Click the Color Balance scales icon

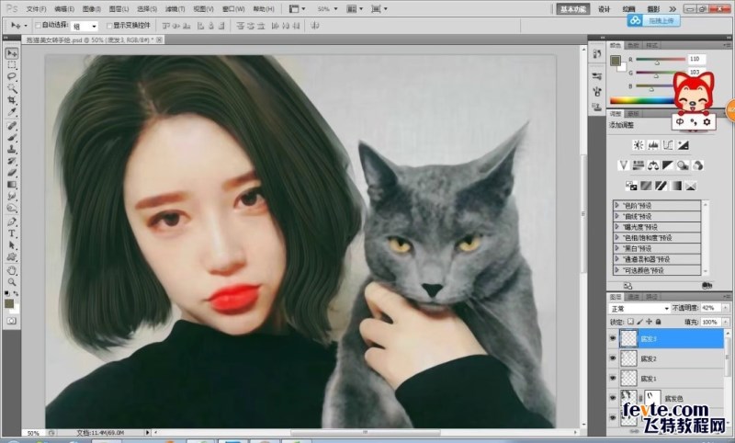click(x=652, y=165)
